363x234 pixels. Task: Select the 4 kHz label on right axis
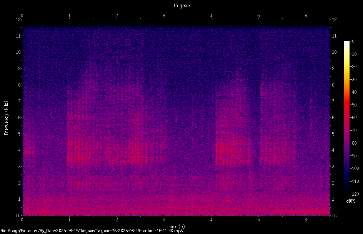(x=333, y=150)
